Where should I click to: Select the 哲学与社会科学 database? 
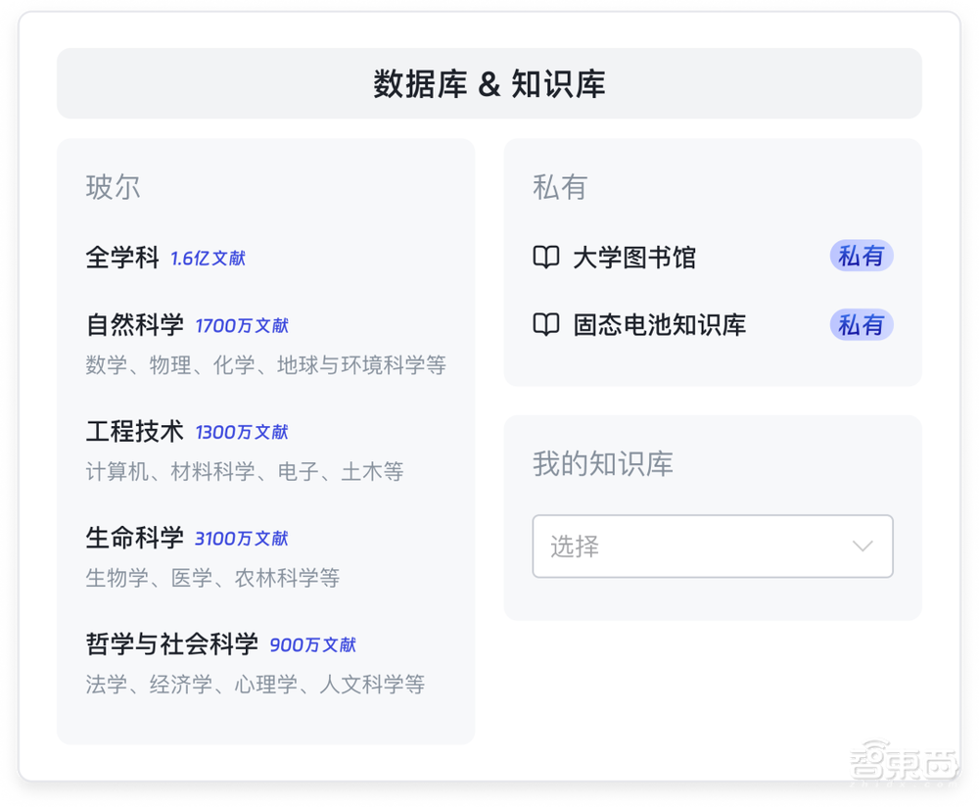172,643
